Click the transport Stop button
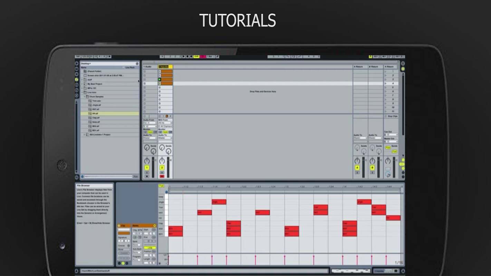The width and height of the screenshot is (491, 276). pos(188,57)
